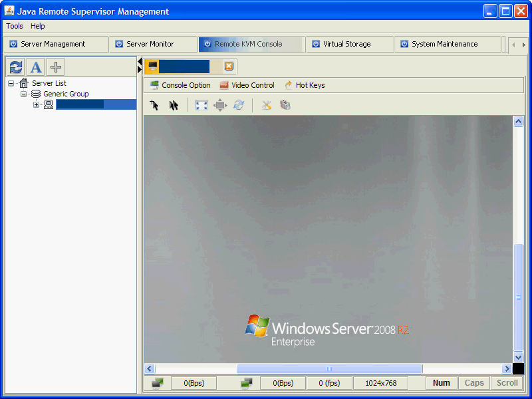Click the Generic Group label
Screen dimensions: 532x399
(x=66, y=94)
